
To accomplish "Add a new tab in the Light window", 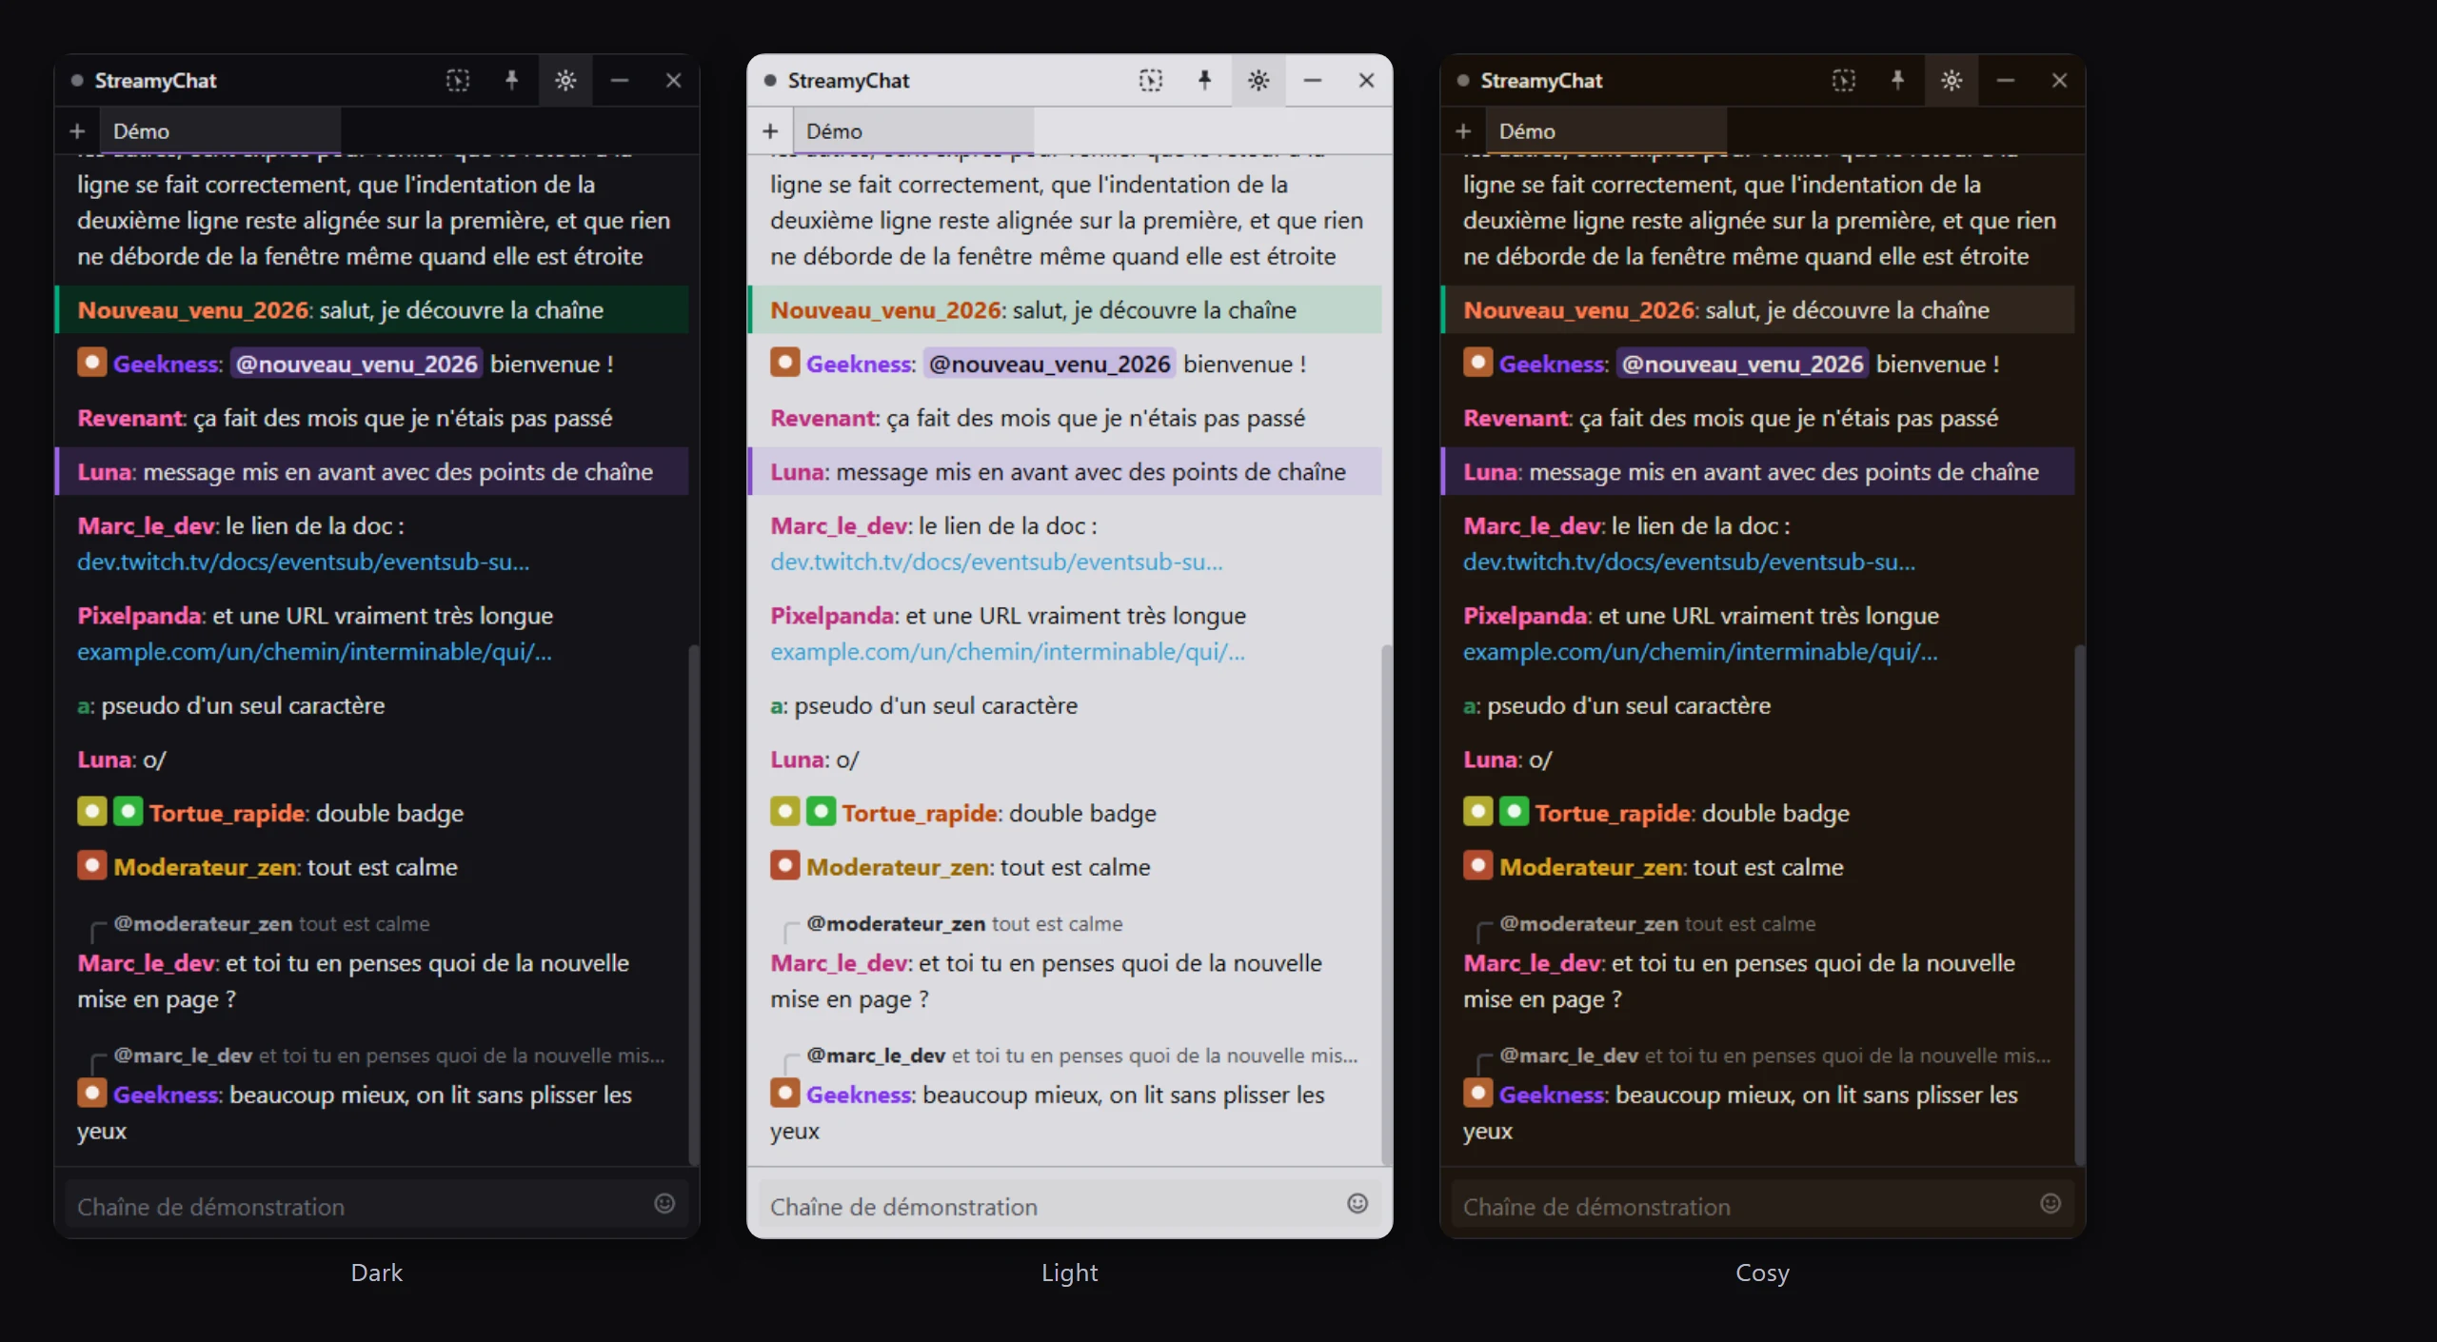I will tap(770, 131).
